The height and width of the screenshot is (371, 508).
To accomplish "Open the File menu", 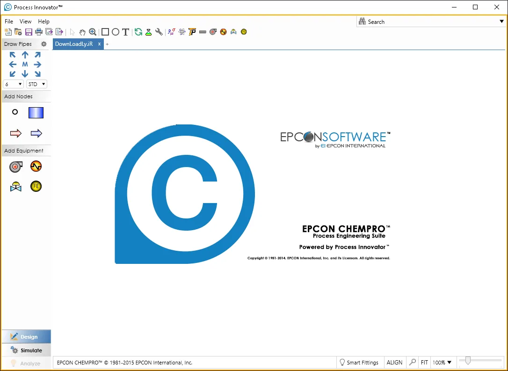I will [x=9, y=22].
